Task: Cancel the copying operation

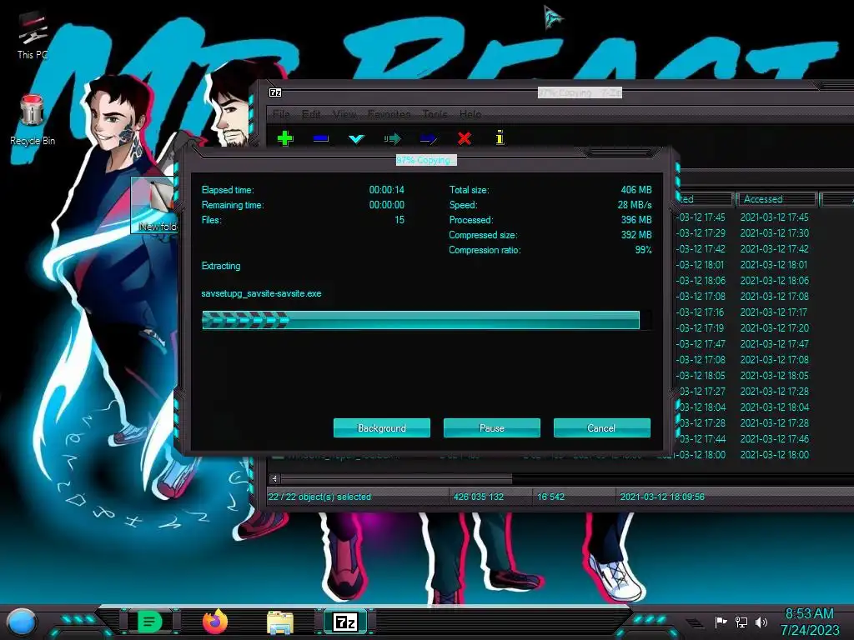Action: 602,427
